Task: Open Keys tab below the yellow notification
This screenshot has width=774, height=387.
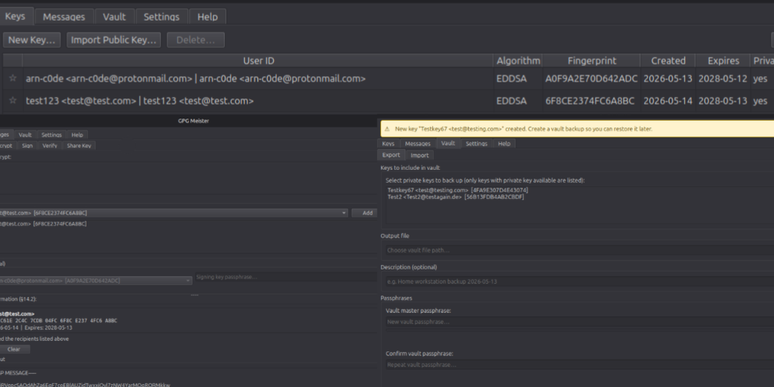Action: tap(388, 144)
